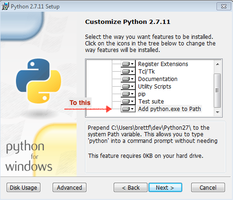The height and width of the screenshot is (200, 233).
Task: Click the Disk Usage button
Action: 23,187
